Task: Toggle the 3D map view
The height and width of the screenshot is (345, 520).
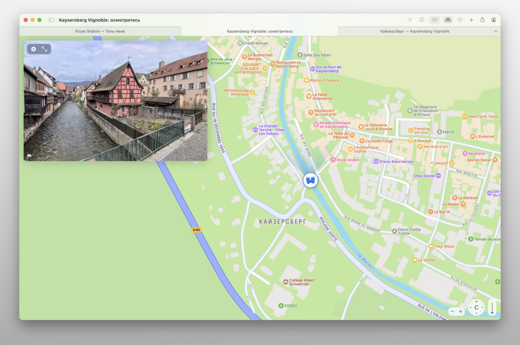Action: 434,20
